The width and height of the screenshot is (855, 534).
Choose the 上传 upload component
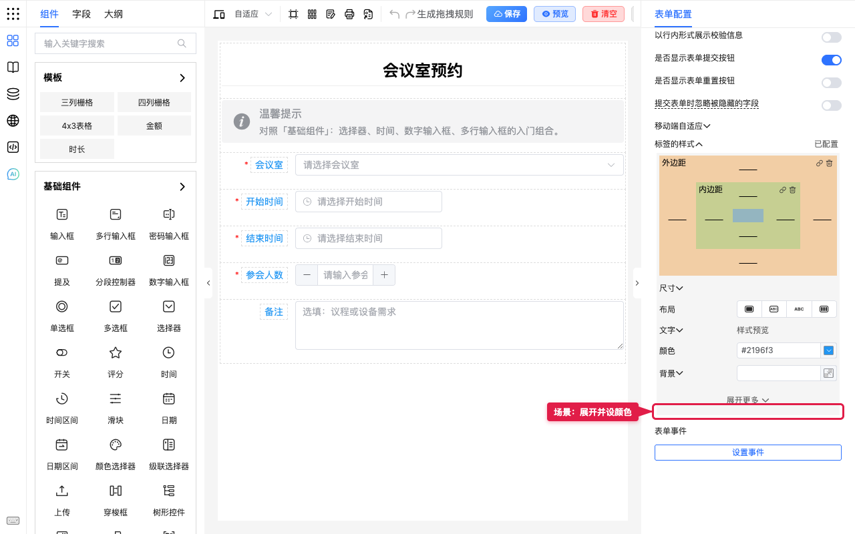point(62,491)
